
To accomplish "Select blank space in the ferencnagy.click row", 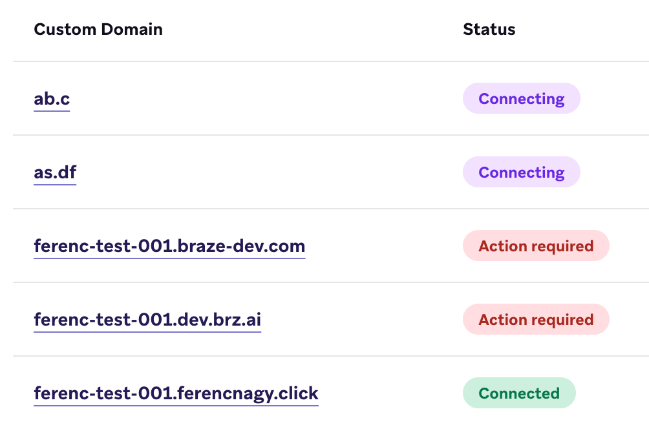I will [388, 393].
